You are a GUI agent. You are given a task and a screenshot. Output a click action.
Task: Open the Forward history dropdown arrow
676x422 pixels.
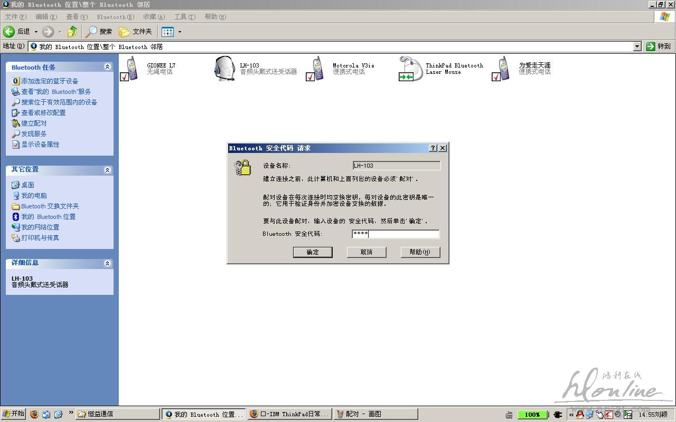click(60, 32)
